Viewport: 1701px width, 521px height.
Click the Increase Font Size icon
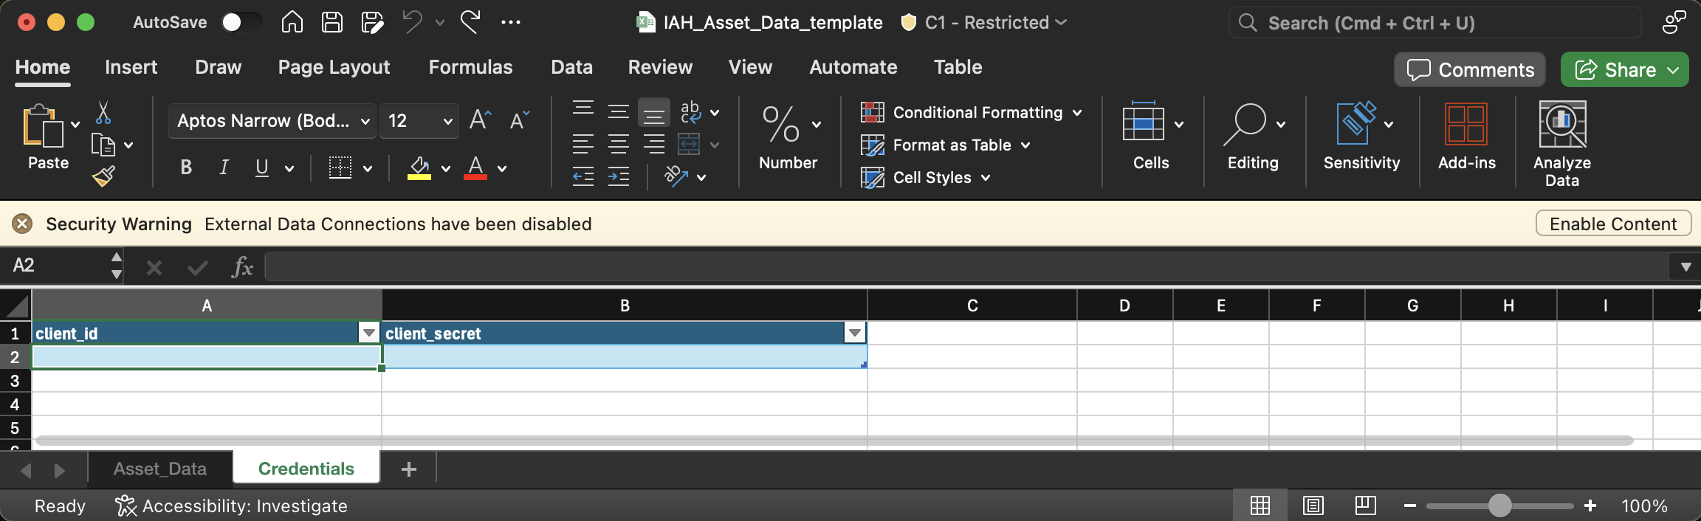click(480, 120)
